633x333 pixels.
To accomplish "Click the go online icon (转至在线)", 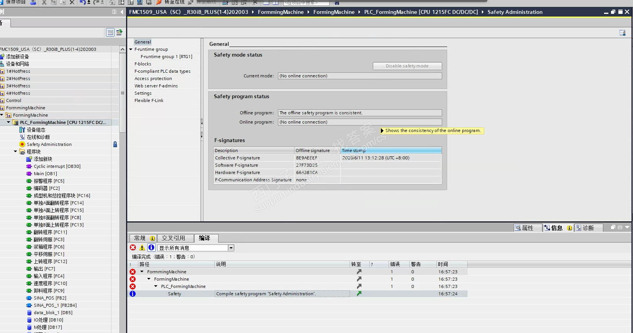I will (159, 2).
